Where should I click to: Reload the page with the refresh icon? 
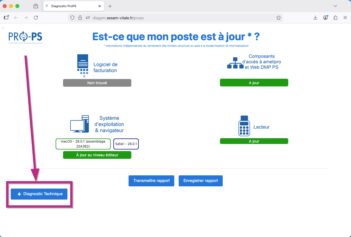point(36,18)
